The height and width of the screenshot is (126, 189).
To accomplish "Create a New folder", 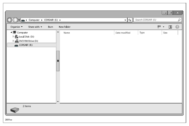I will tap(64, 27).
